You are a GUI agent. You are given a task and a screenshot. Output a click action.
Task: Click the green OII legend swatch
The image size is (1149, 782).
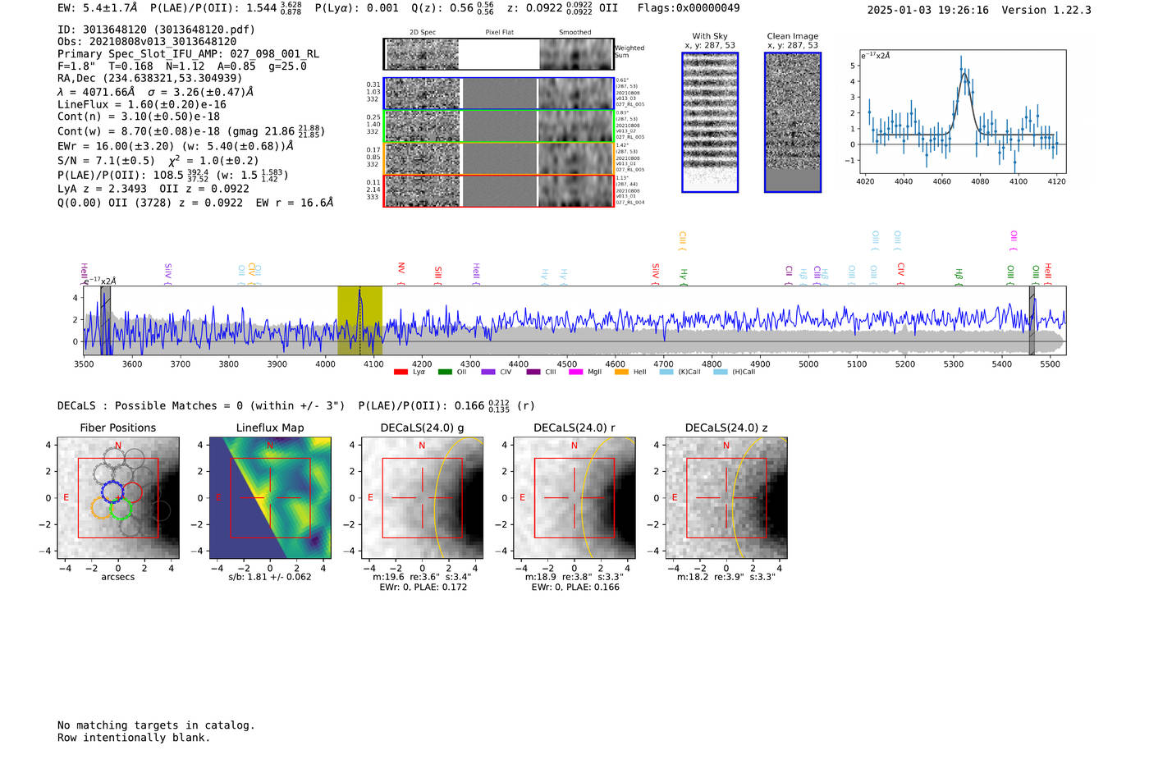point(445,372)
